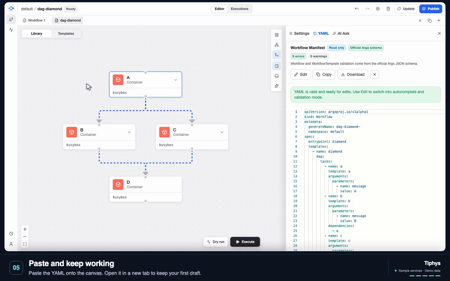The image size is (450, 281).
Task: Open the activity pulse icon in left sidebar
Action: (x=11, y=30)
